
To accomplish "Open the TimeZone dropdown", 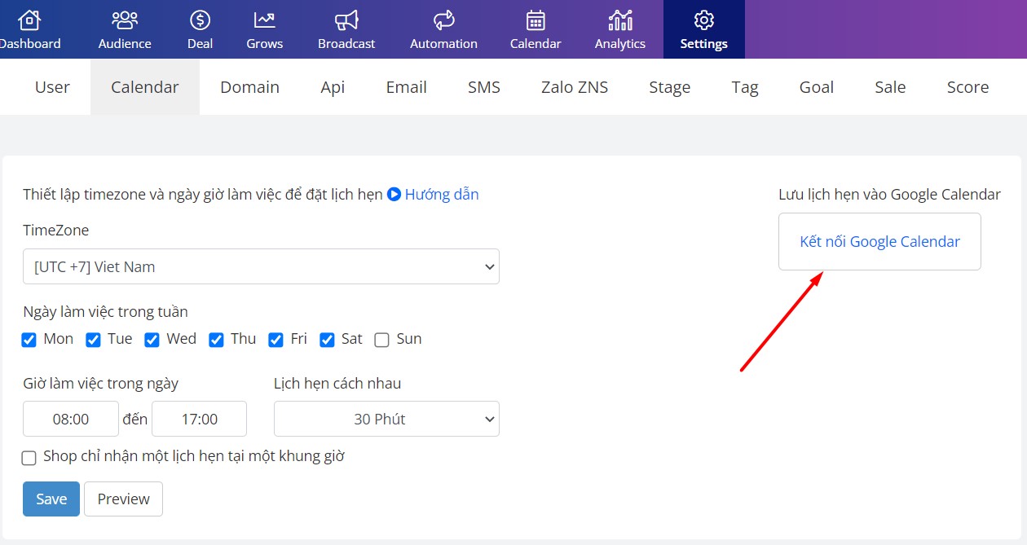I will pyautogui.click(x=261, y=266).
